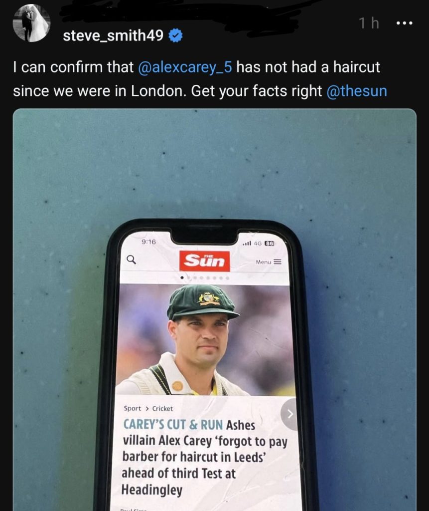Open the Menu hamburger icon

278,261
